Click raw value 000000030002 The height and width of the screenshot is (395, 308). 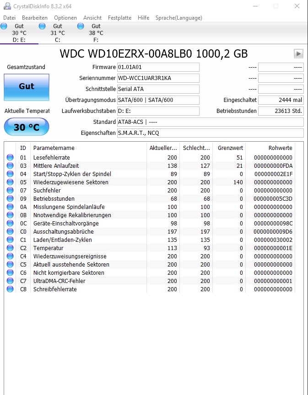coord(273,240)
